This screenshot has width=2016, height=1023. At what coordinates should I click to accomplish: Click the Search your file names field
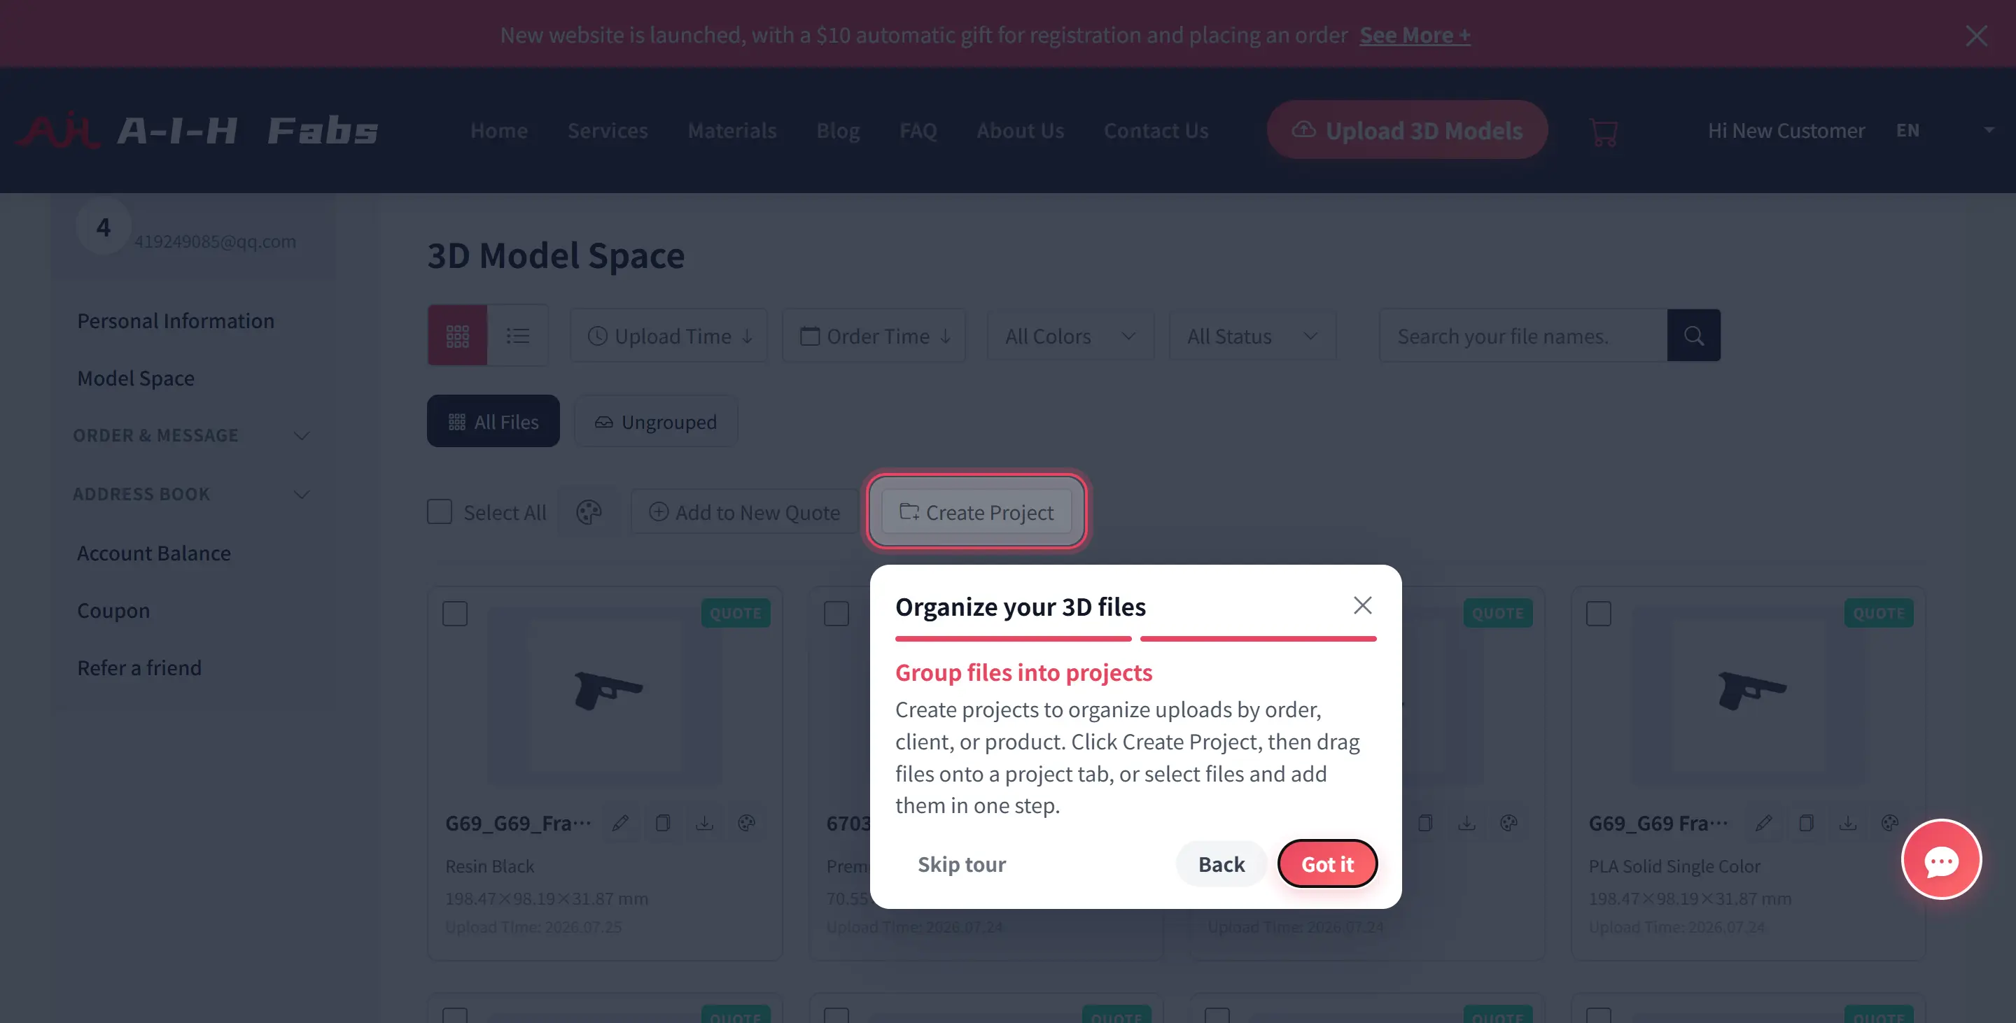click(x=1523, y=336)
